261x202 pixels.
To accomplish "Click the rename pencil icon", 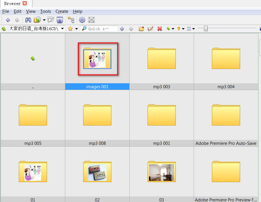I will tap(150, 29).
